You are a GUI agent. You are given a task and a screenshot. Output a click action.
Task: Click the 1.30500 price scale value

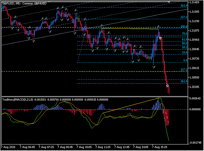195,78
